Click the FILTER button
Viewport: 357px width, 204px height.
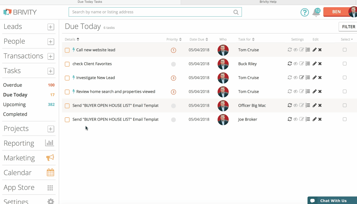pyautogui.click(x=348, y=27)
